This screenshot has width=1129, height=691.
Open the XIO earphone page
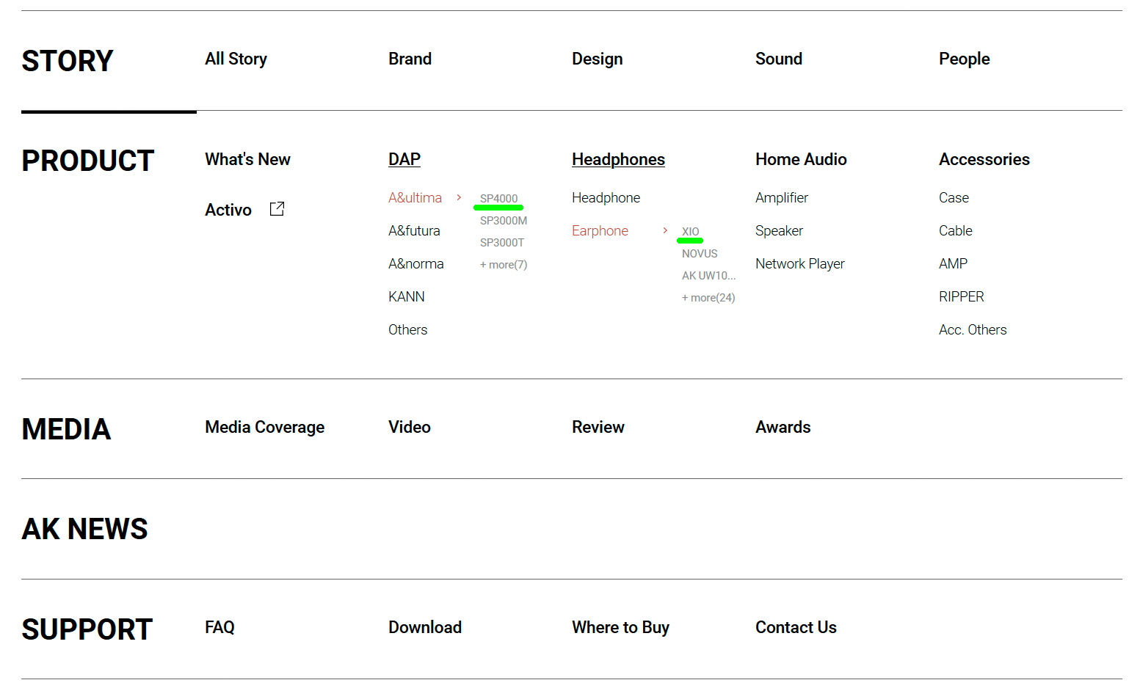pyautogui.click(x=690, y=232)
